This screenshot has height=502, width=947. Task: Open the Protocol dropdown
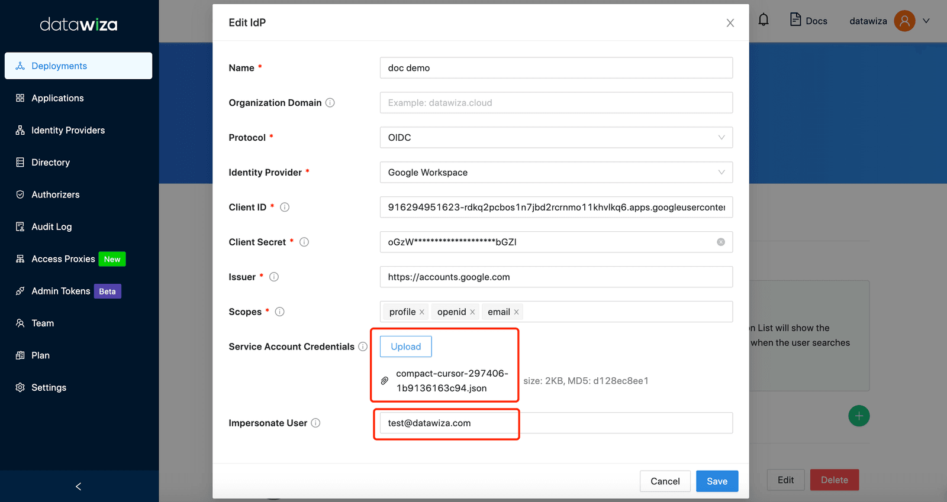coord(556,138)
